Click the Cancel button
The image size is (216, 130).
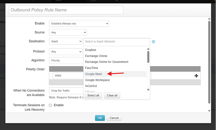pyautogui.click(x=114, y=118)
